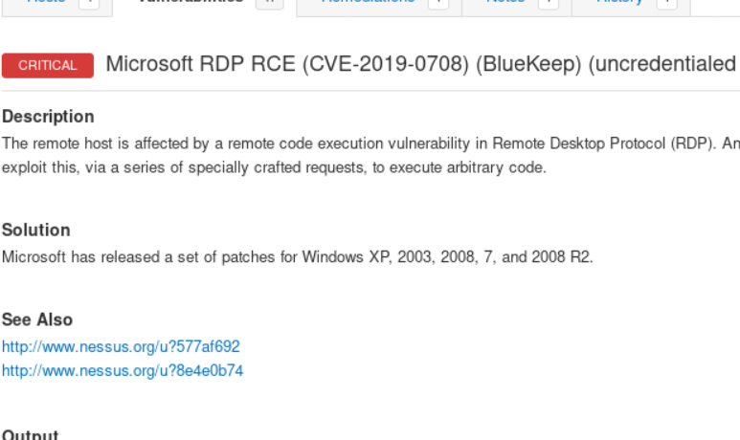The height and width of the screenshot is (440, 740).
Task: Switch to the Hosts tab
Action: pyautogui.click(x=46, y=3)
